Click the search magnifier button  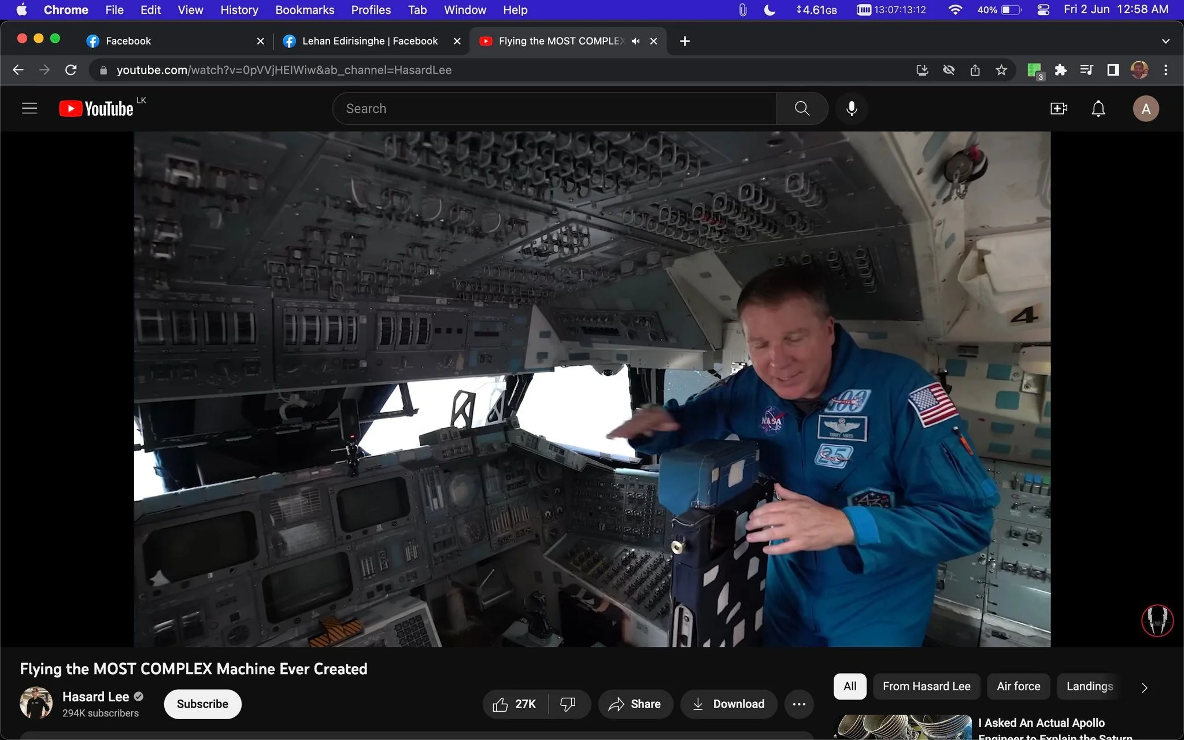pyautogui.click(x=802, y=109)
